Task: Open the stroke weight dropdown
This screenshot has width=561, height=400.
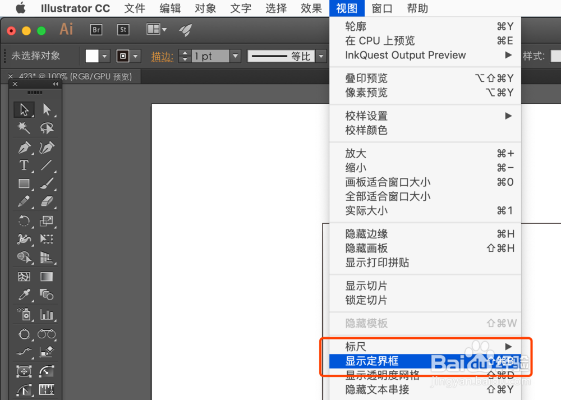Action: [234, 56]
